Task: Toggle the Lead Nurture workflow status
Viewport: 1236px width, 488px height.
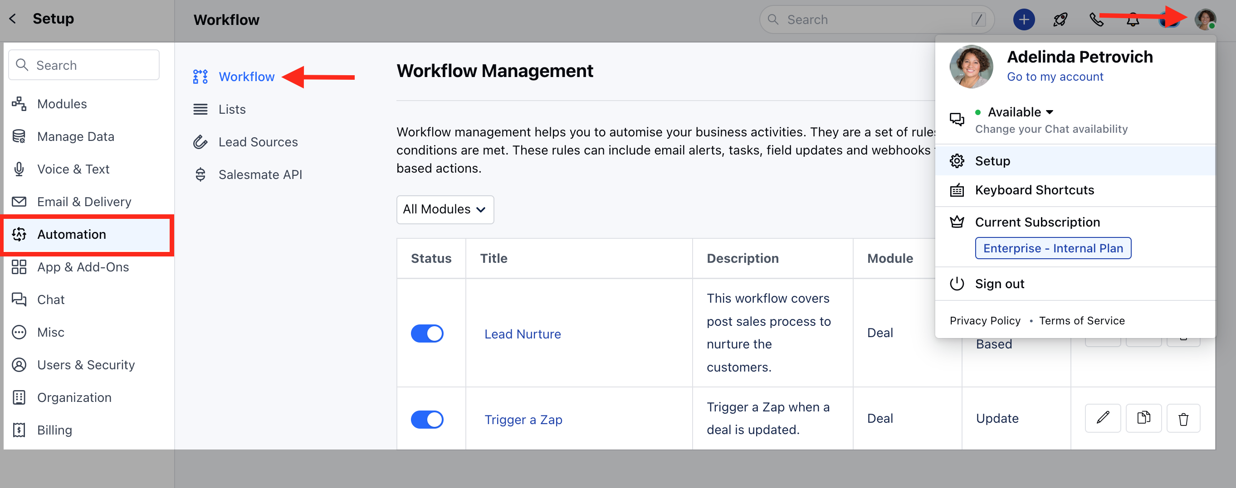Action: pyautogui.click(x=426, y=333)
